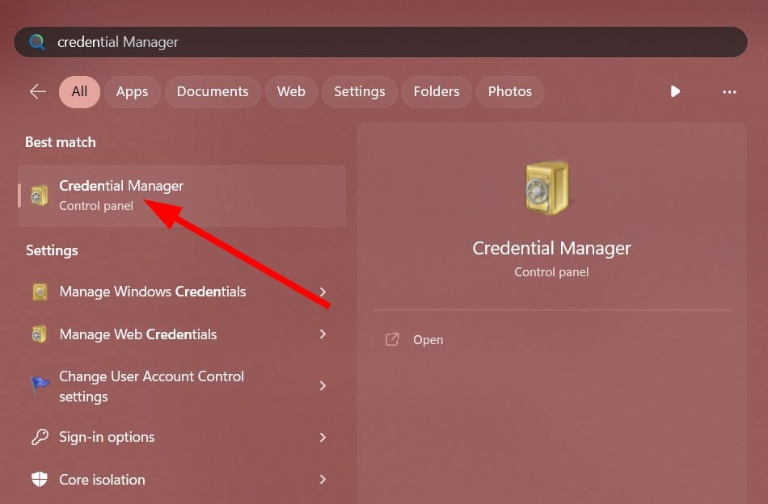Click the search magnifier icon
Screen dimensions: 768x504
tap(37, 42)
